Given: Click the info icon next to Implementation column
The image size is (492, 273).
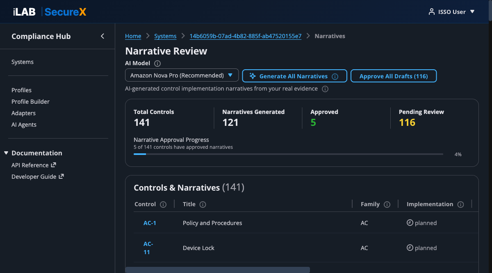Looking at the screenshot, I should pyautogui.click(x=460, y=205).
